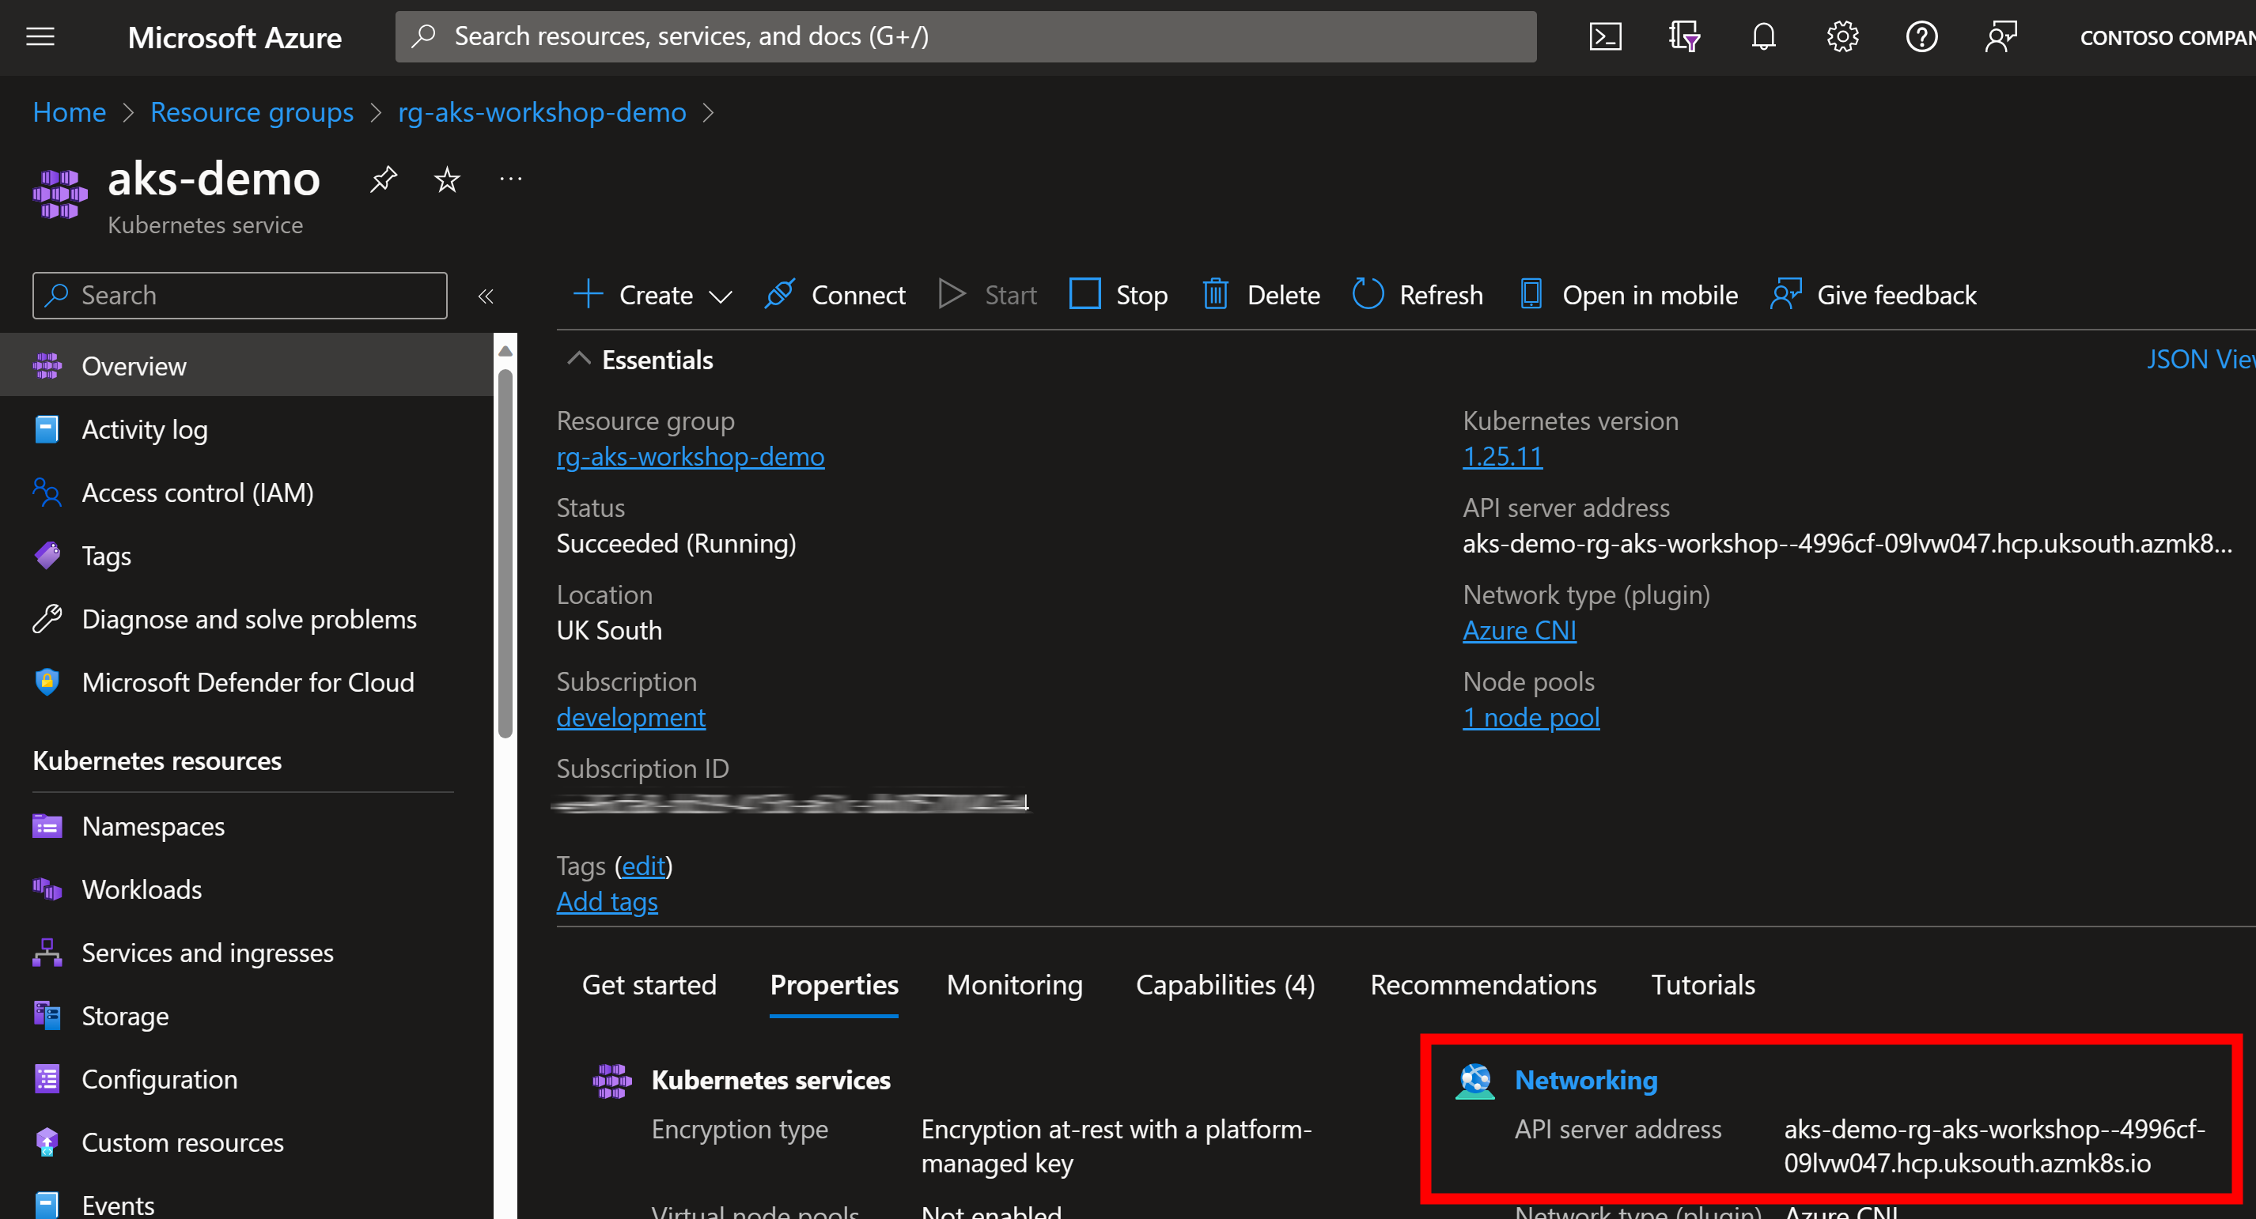The height and width of the screenshot is (1219, 2256).
Task: Click the Contoso Company account label
Action: click(x=2167, y=38)
